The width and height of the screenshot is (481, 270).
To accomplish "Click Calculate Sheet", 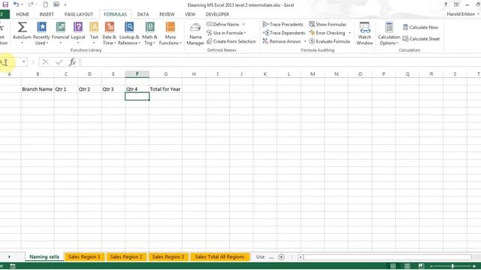I will coord(421,39).
